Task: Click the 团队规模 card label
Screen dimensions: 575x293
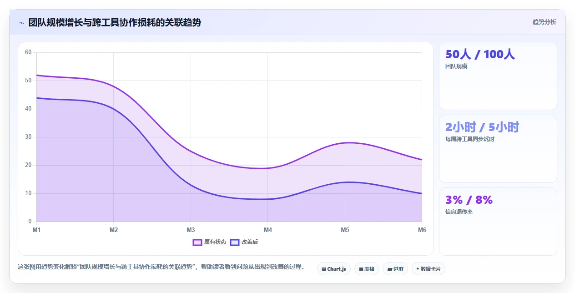Action: [456, 66]
